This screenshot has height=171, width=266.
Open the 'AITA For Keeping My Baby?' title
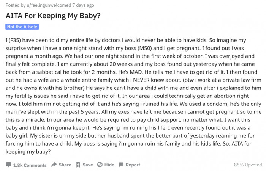pos(53,16)
